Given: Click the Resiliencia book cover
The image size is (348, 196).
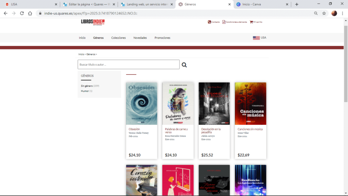Looking at the screenshot, I should [250, 180].
